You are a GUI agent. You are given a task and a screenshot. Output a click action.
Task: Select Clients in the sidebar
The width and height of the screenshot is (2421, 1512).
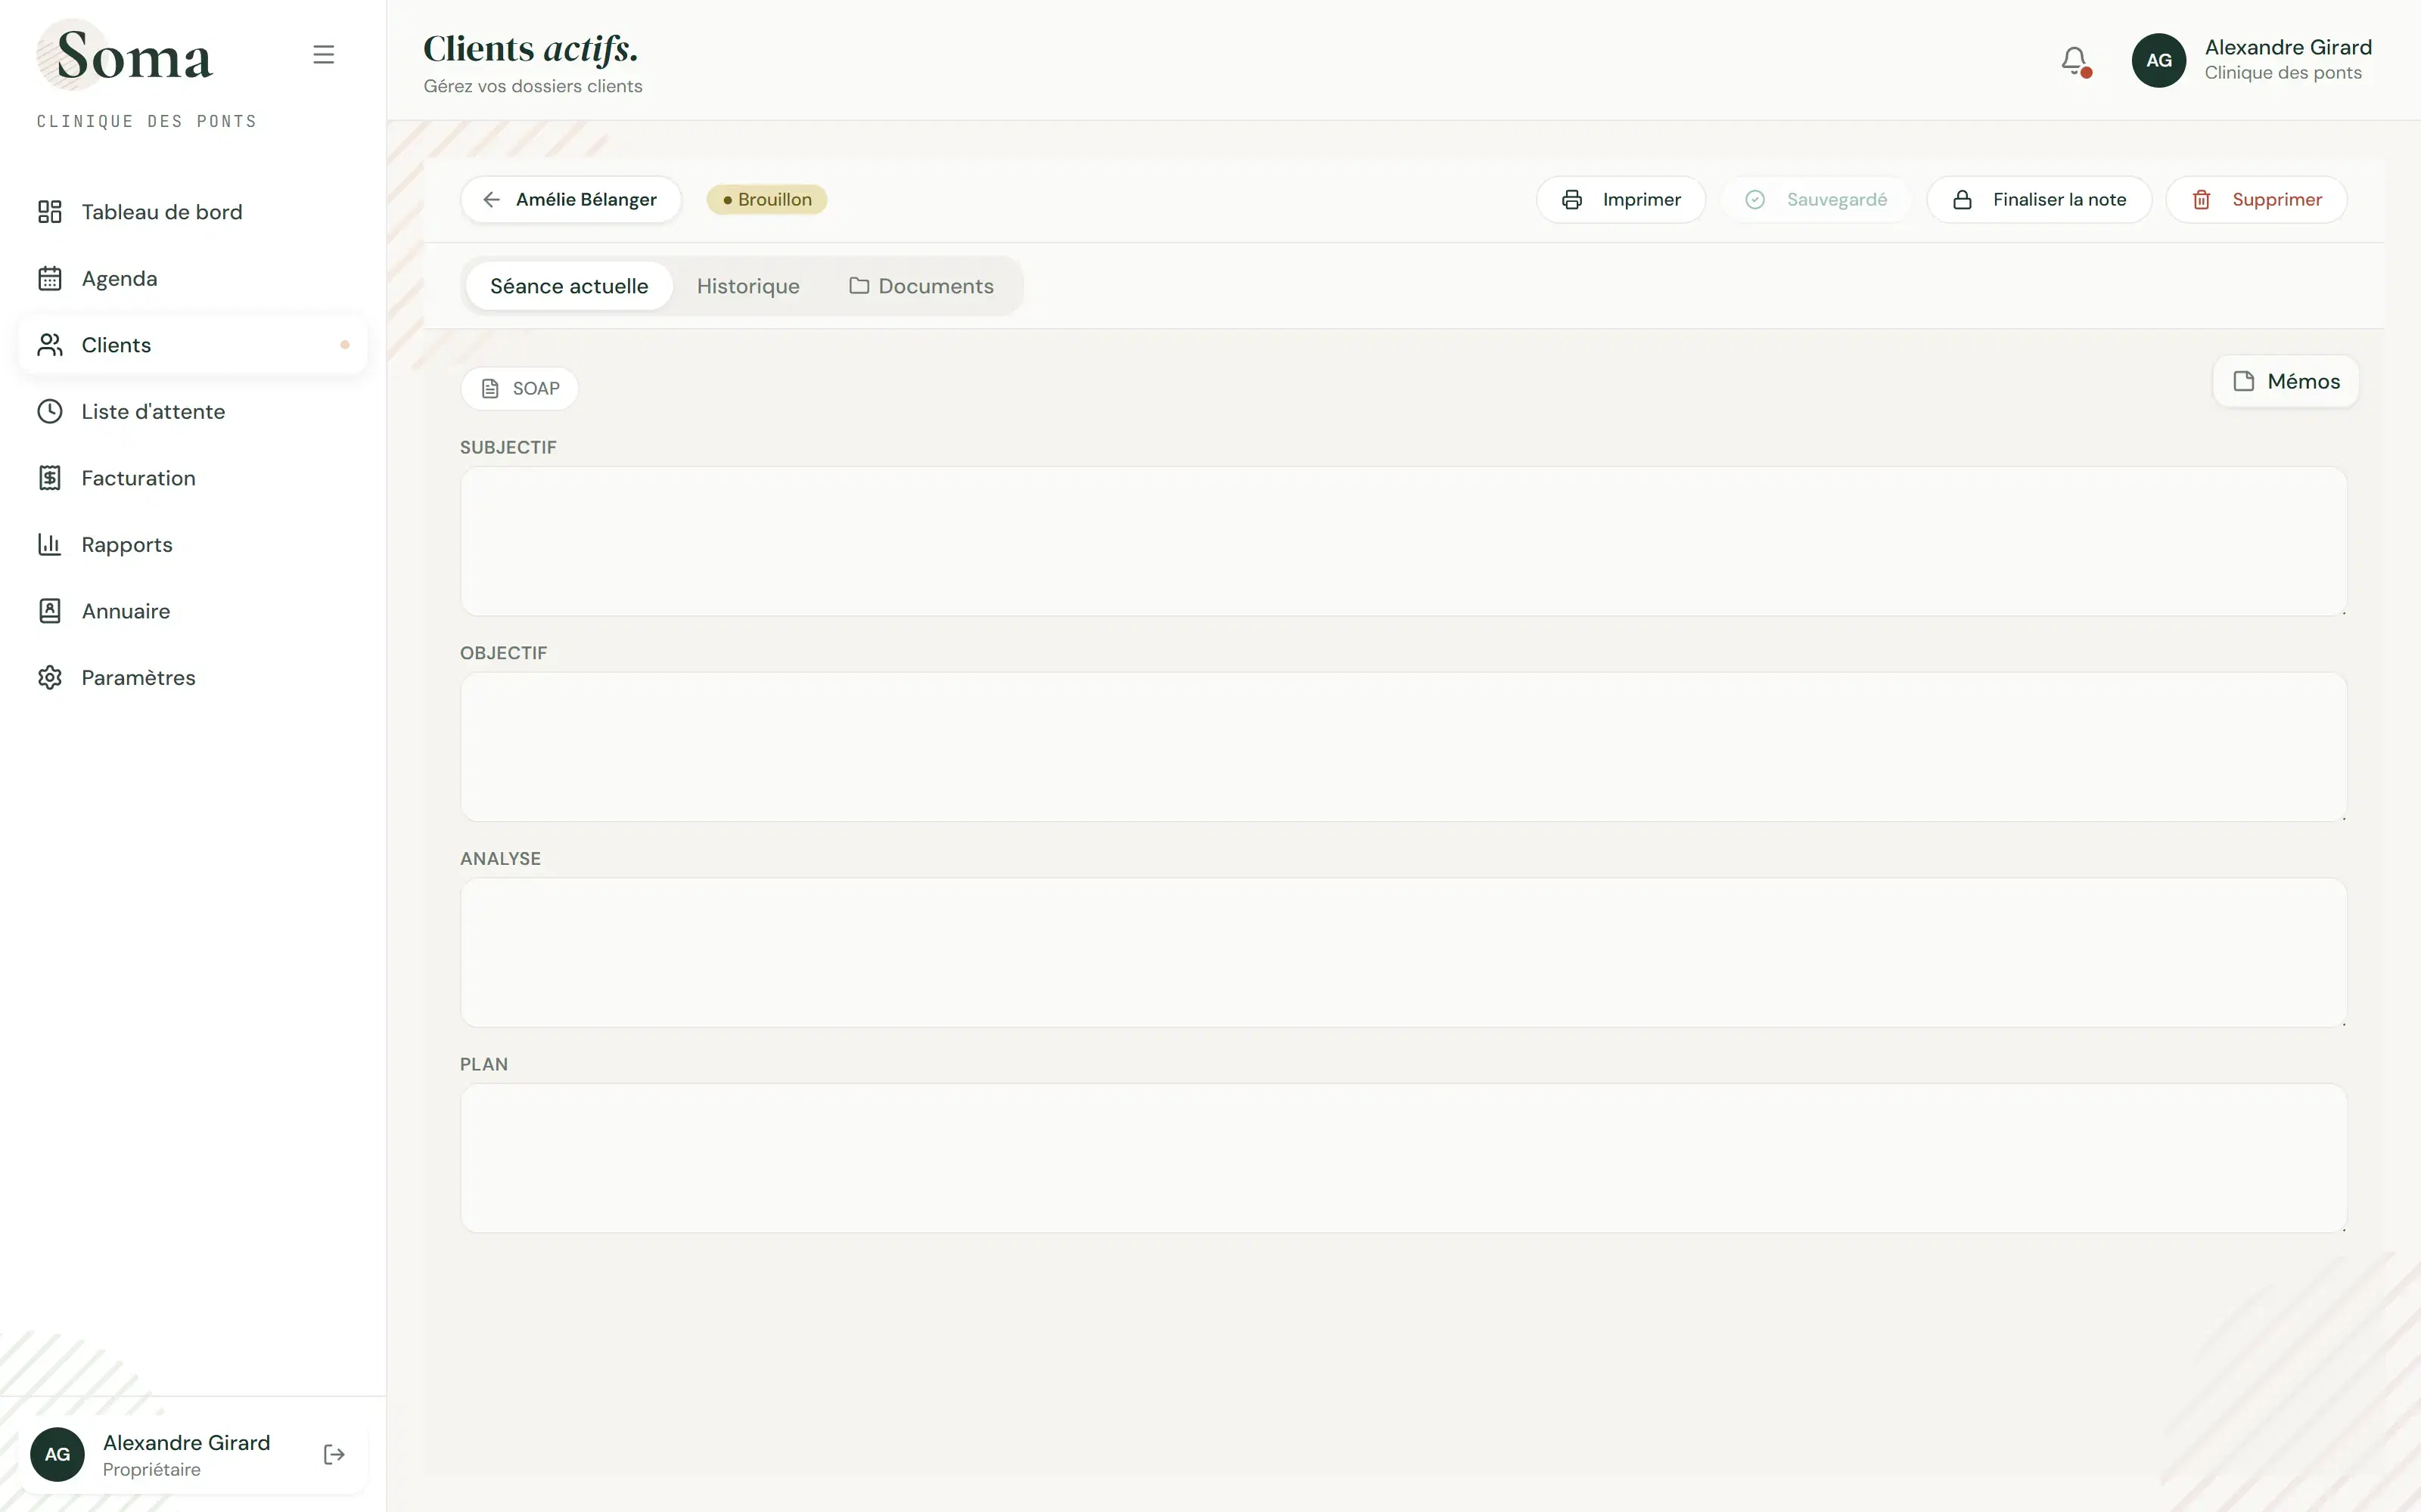coord(192,345)
